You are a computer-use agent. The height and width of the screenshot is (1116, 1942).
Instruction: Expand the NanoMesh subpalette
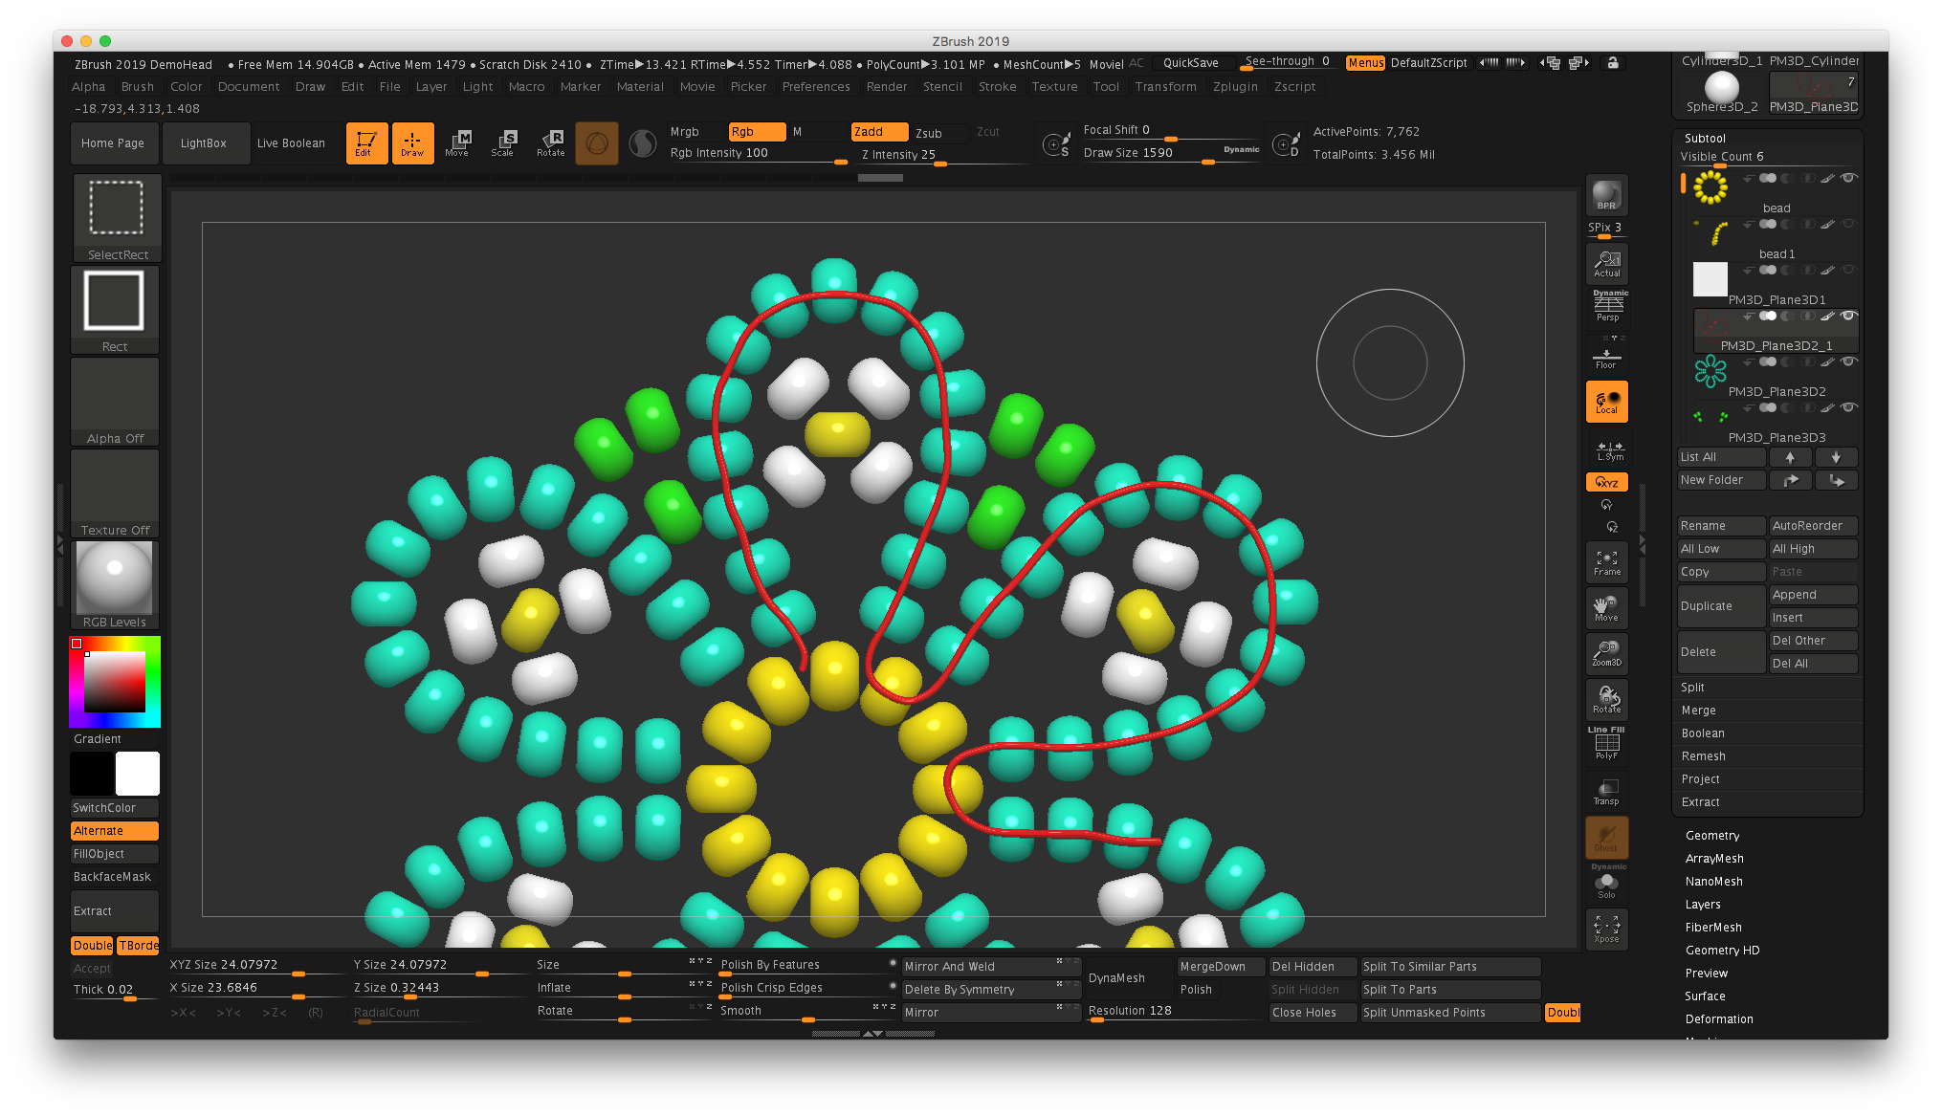point(1713,882)
